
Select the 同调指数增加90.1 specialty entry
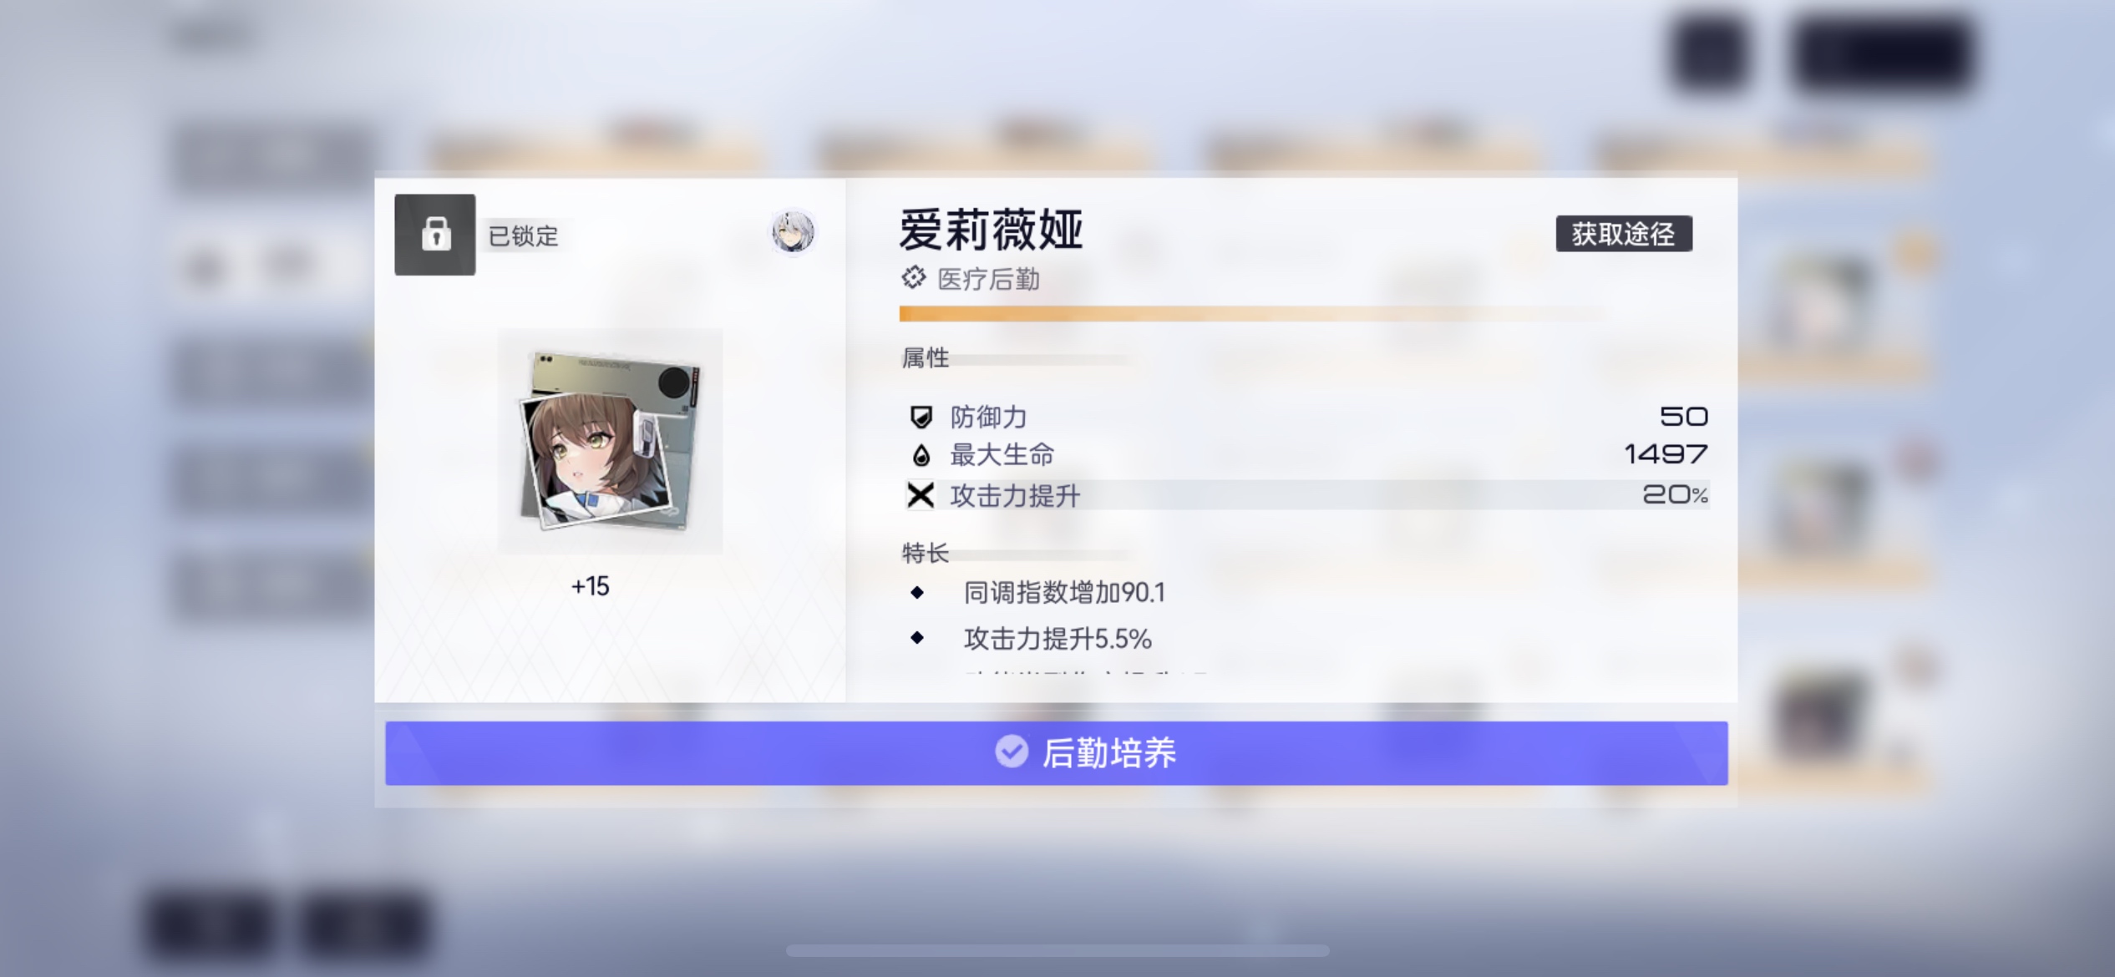point(1064,592)
